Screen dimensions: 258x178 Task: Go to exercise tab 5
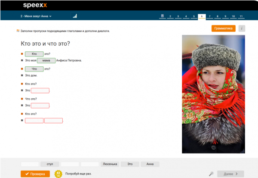pos(194,16)
